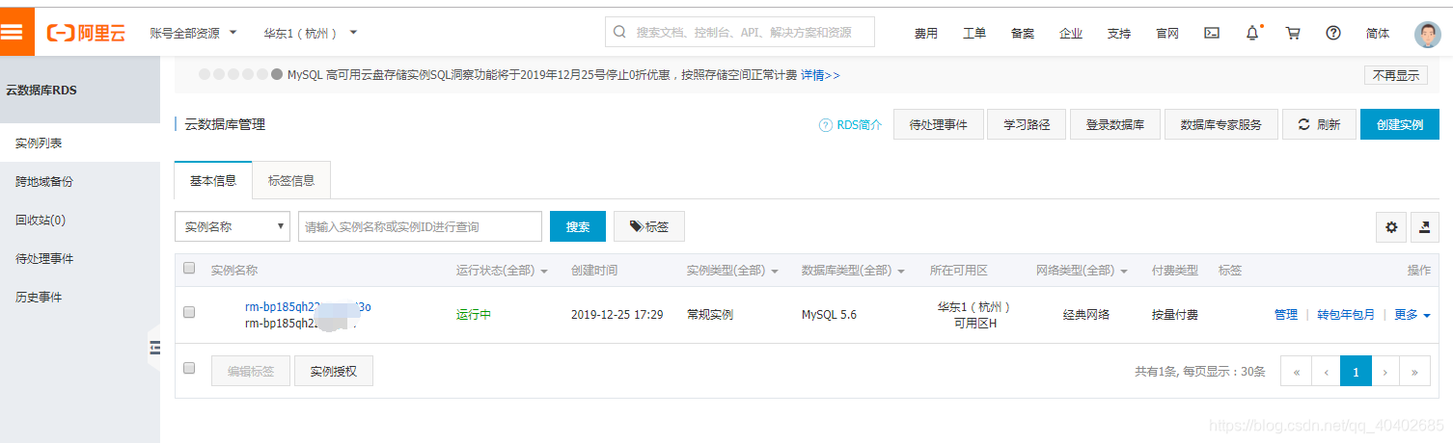
Task: Click the settings gear above the table
Action: (x=1391, y=227)
